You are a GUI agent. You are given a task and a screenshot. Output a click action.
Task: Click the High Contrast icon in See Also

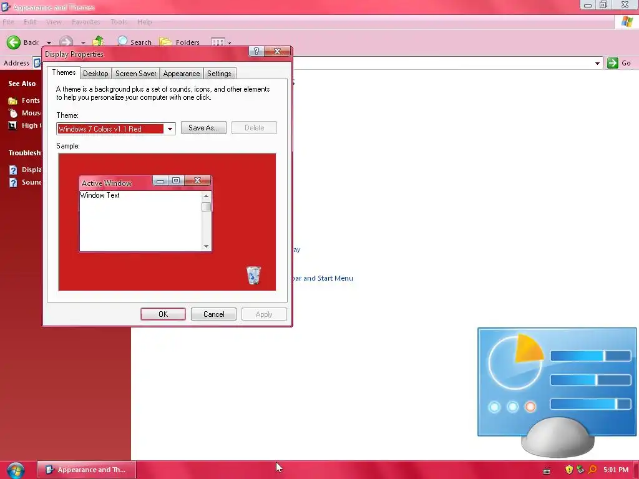click(13, 125)
